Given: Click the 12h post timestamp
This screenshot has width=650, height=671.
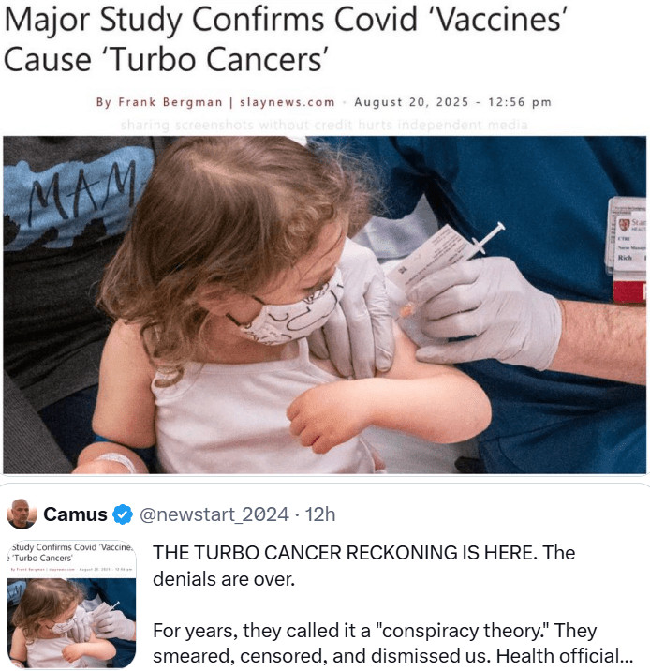Looking at the screenshot, I should (320, 514).
